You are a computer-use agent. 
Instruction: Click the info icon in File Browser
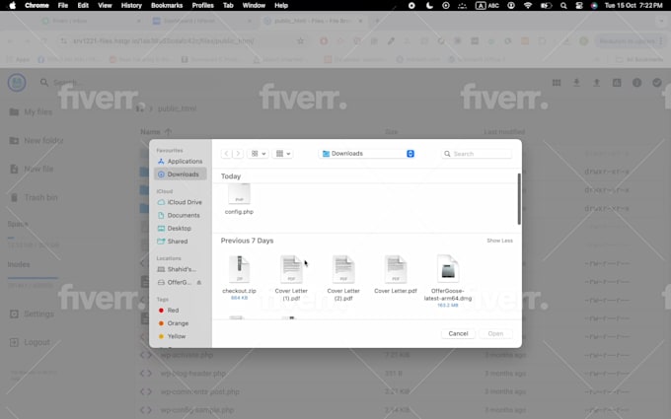click(636, 83)
